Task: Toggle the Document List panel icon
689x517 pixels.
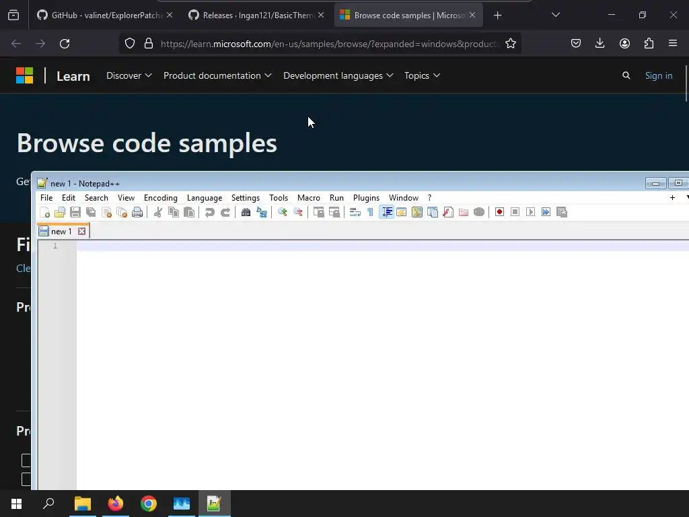Action: click(433, 212)
